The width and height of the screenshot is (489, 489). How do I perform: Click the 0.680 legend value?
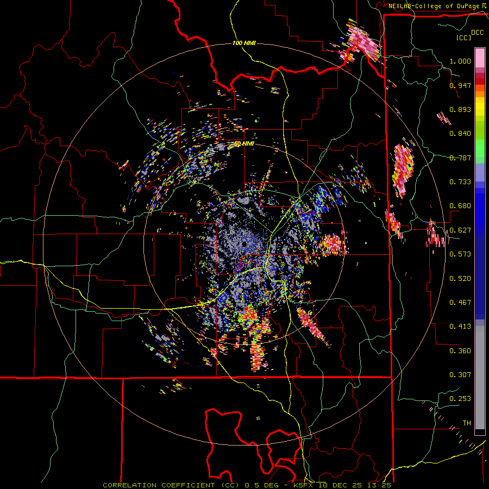pos(460,205)
